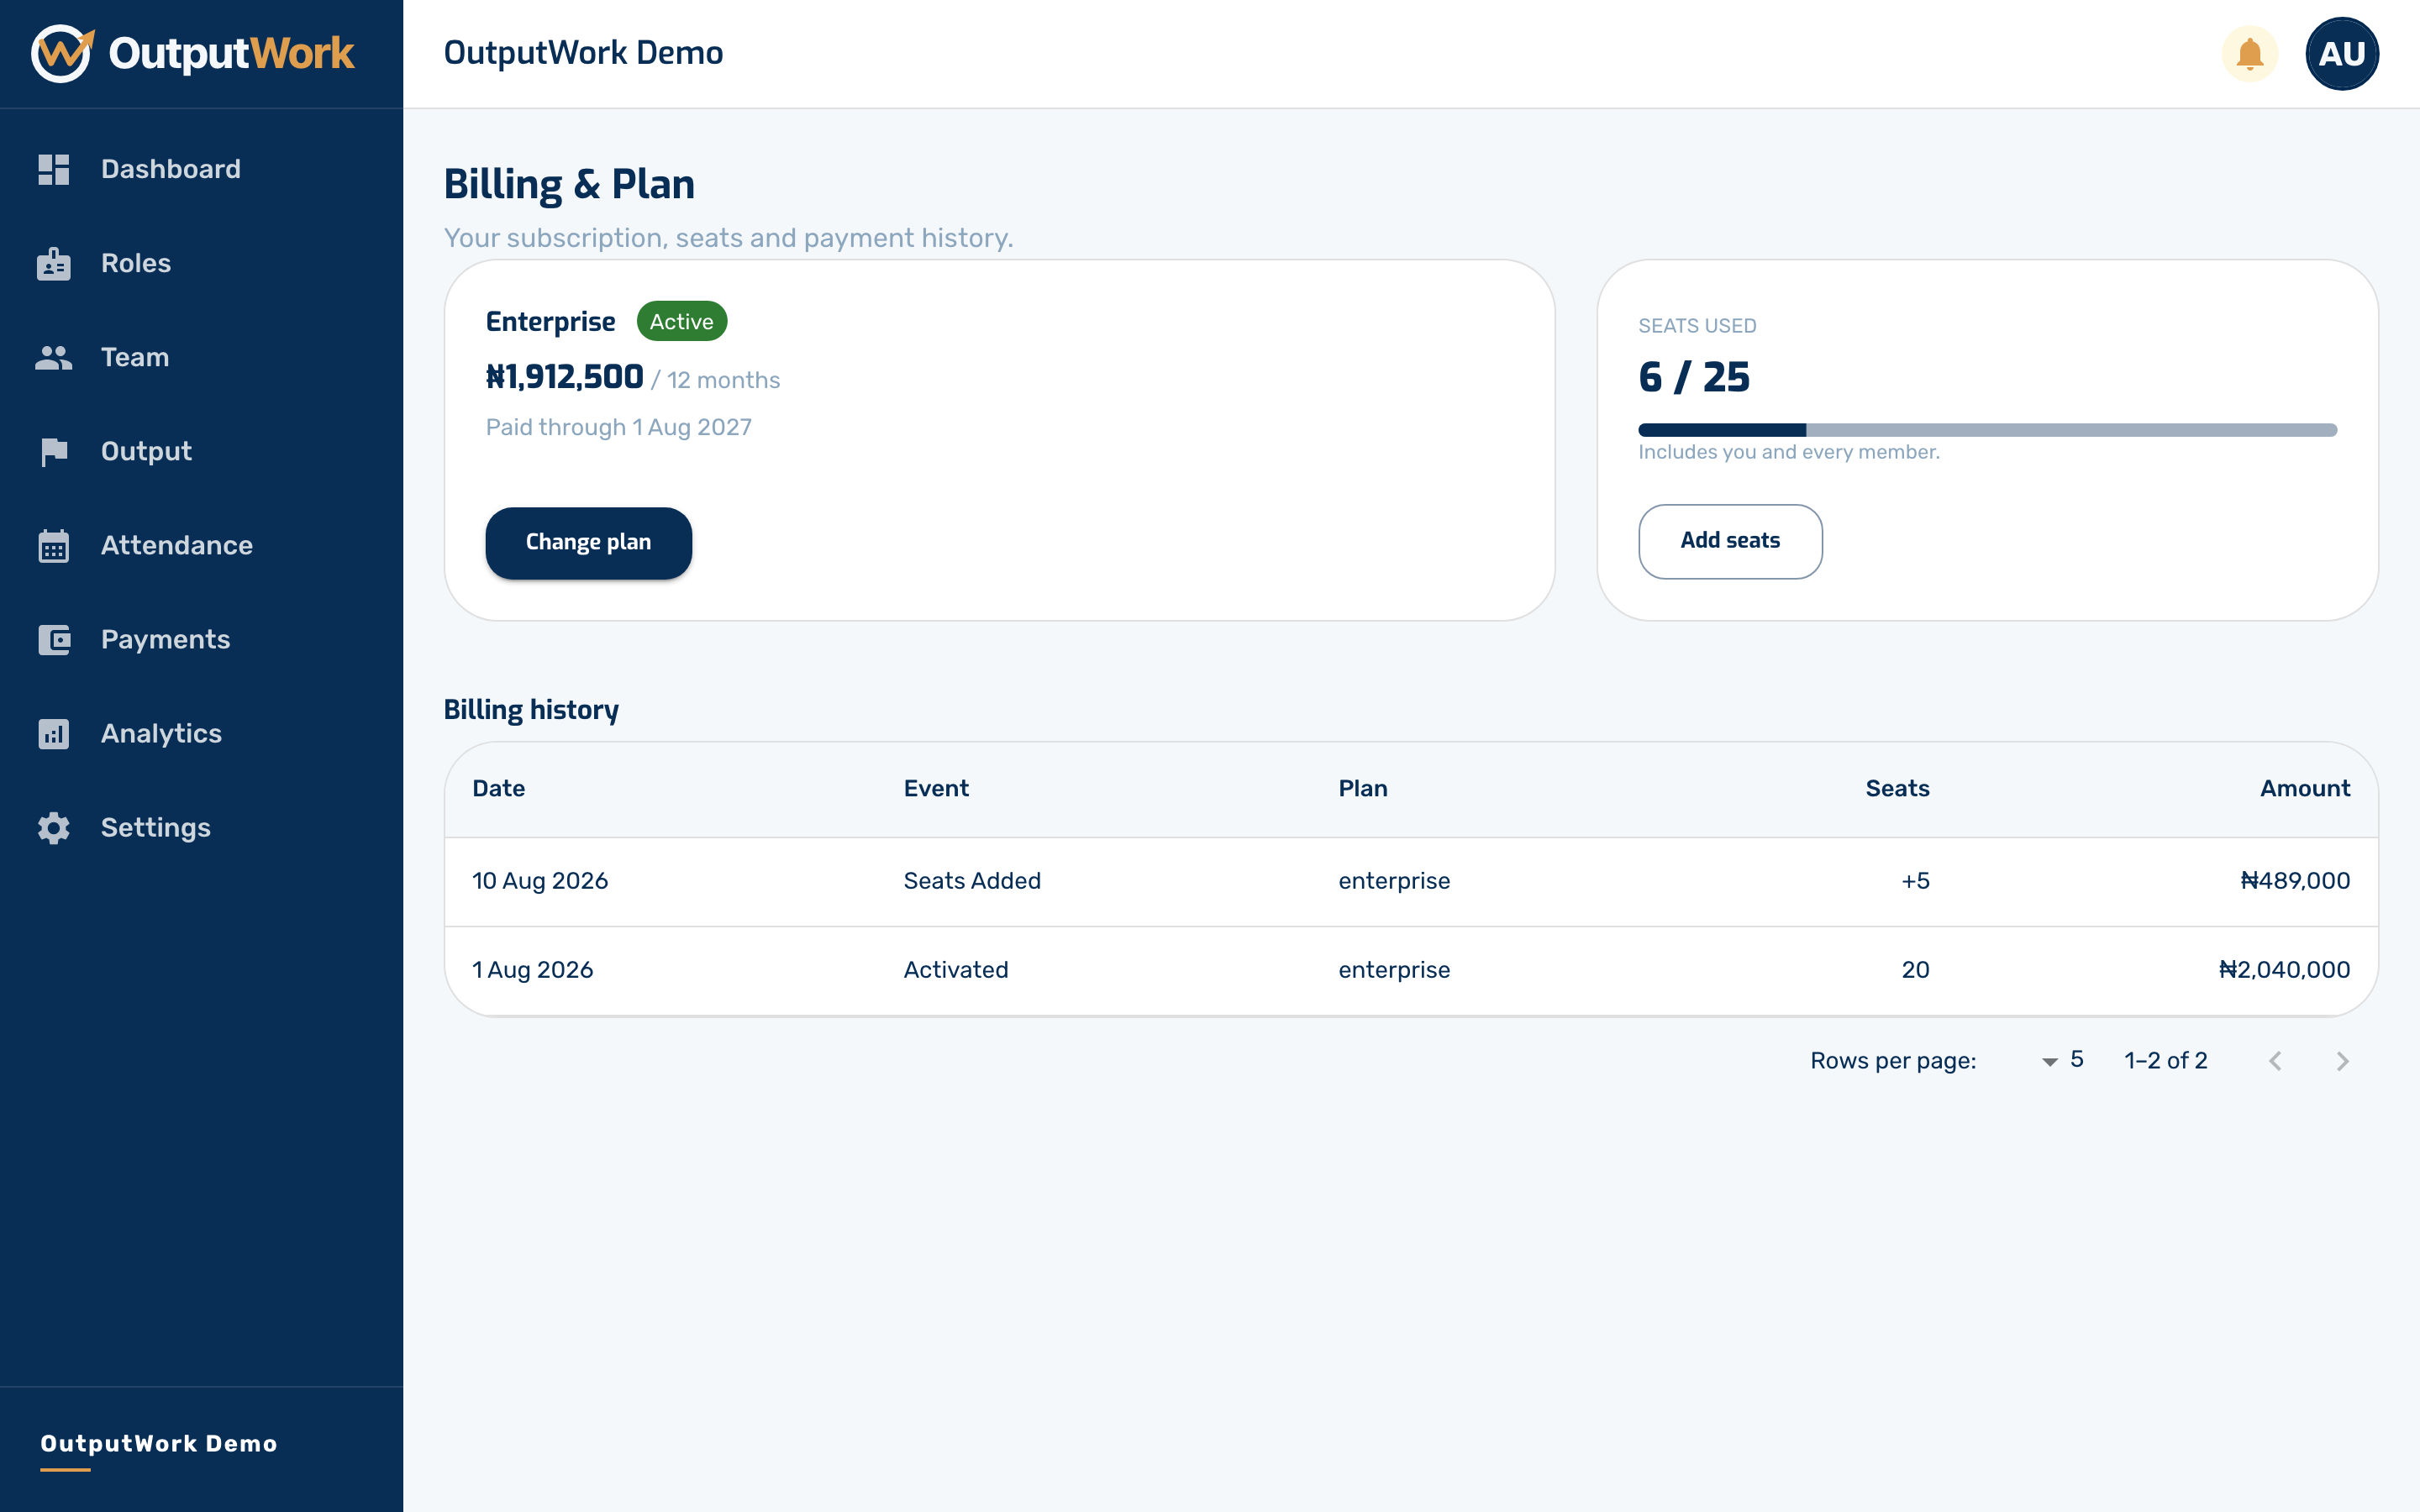The height and width of the screenshot is (1512, 2420).
Task: Click the Activated event cell
Action: pyautogui.click(x=956, y=970)
